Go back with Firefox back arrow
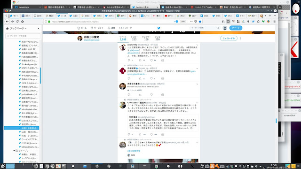 pos(8,22)
